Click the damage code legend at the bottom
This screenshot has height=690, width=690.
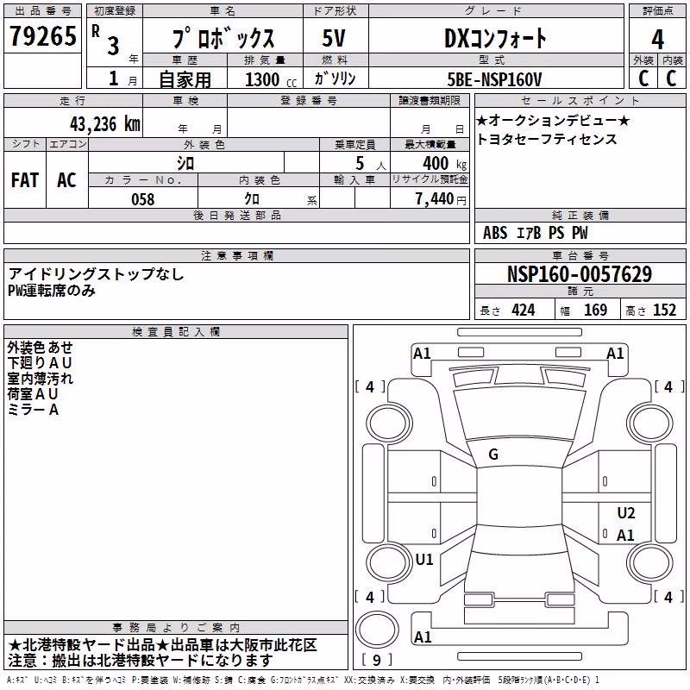(303, 681)
